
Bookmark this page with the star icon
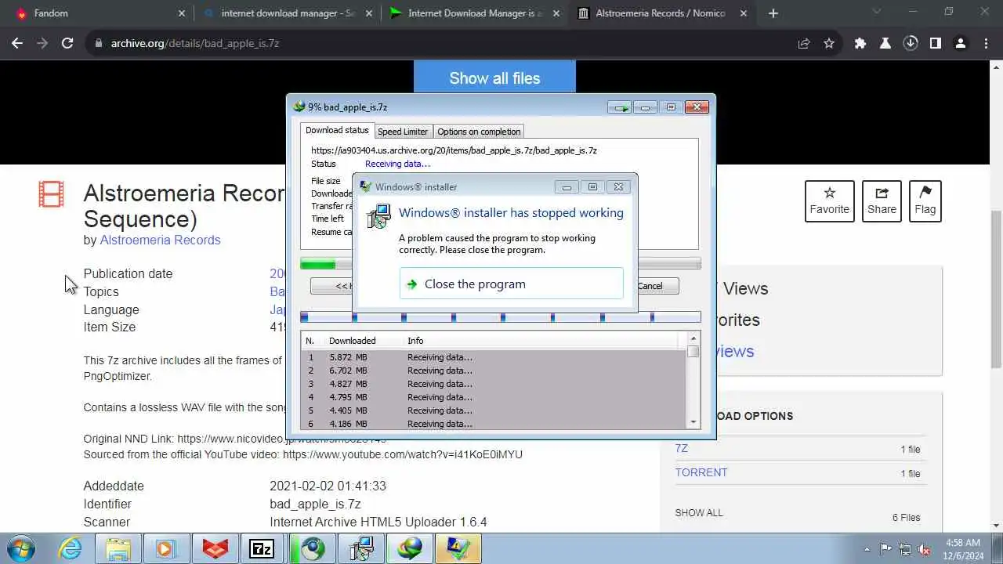click(x=829, y=44)
